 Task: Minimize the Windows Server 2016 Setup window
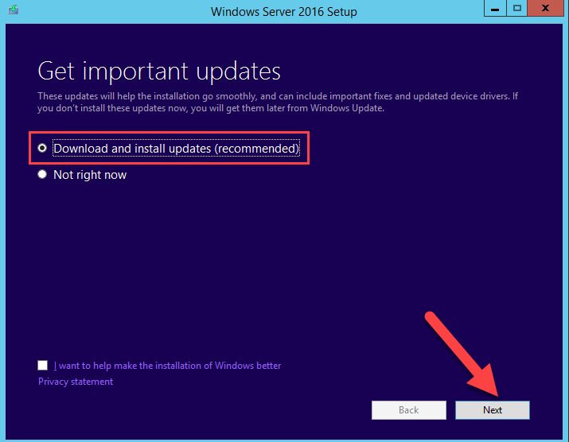pos(495,9)
